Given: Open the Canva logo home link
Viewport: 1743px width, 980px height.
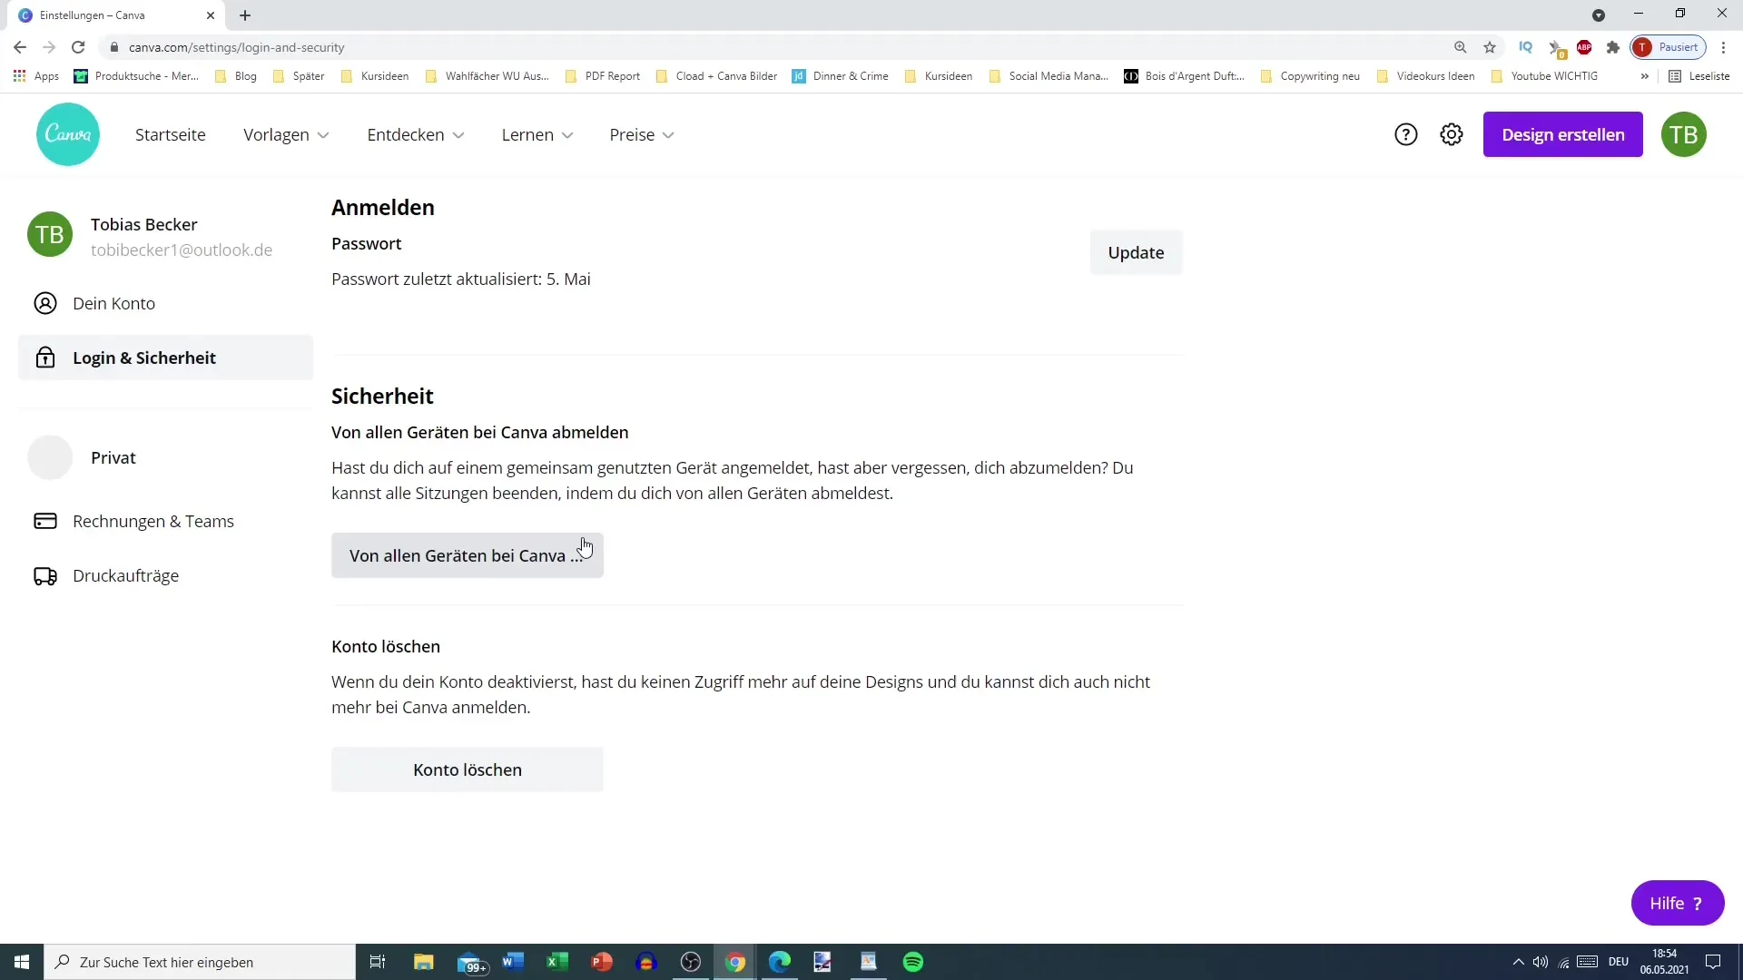Looking at the screenshot, I should [68, 134].
